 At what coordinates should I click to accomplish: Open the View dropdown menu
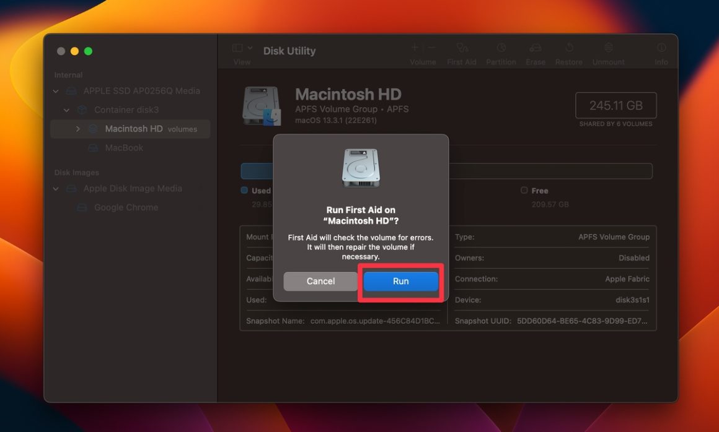pyautogui.click(x=240, y=48)
